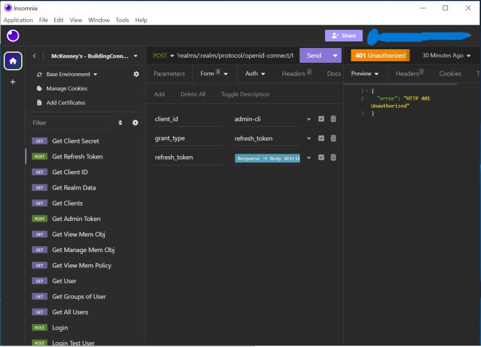This screenshot has height=347, width=481.
Task: Disable the grant_type parameter checkbox
Action: [320, 138]
